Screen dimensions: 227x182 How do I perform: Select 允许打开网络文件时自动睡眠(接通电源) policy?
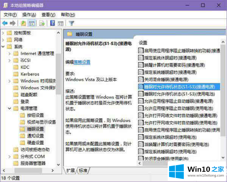178,115
